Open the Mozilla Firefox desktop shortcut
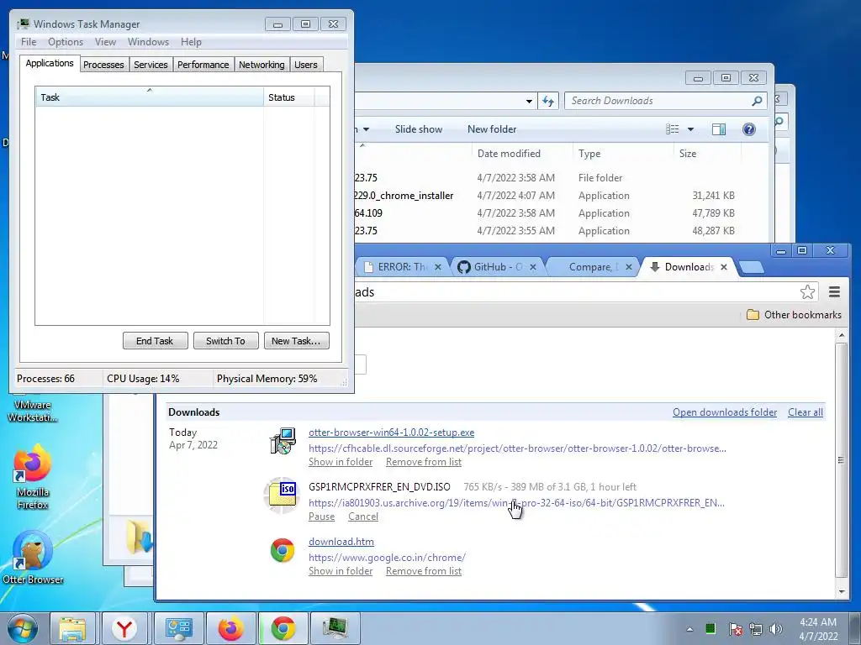The width and height of the screenshot is (861, 645). (x=33, y=478)
